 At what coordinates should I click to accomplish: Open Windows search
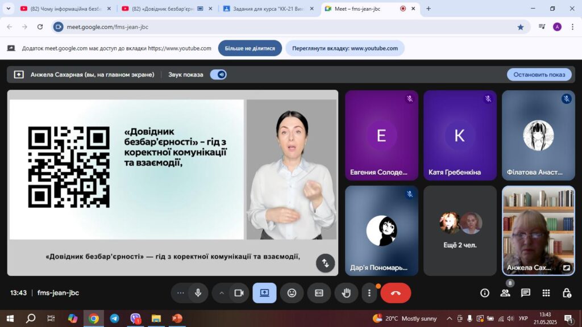pyautogui.click(x=31, y=318)
